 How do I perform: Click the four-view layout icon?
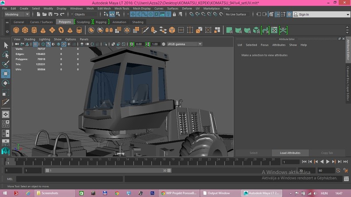(6, 124)
